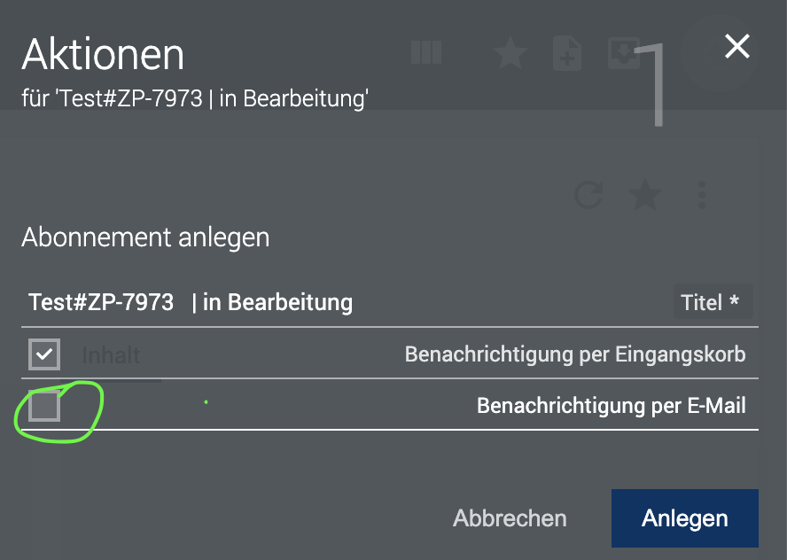
Task: Click the dimmed refresh arrow icon
Action: pos(588,195)
